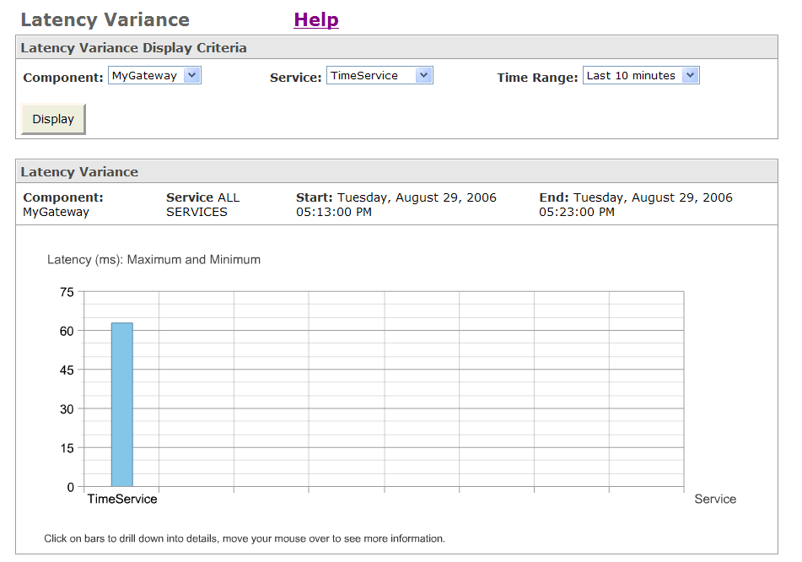This screenshot has height=562, width=802.
Task: Select the MyGateway component combo box
Action: pyautogui.click(x=154, y=75)
